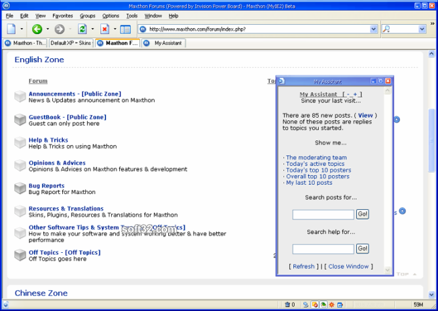Screen dimensions: 438x311
Task: Click the trash can icon in status bar
Action: coord(287,304)
